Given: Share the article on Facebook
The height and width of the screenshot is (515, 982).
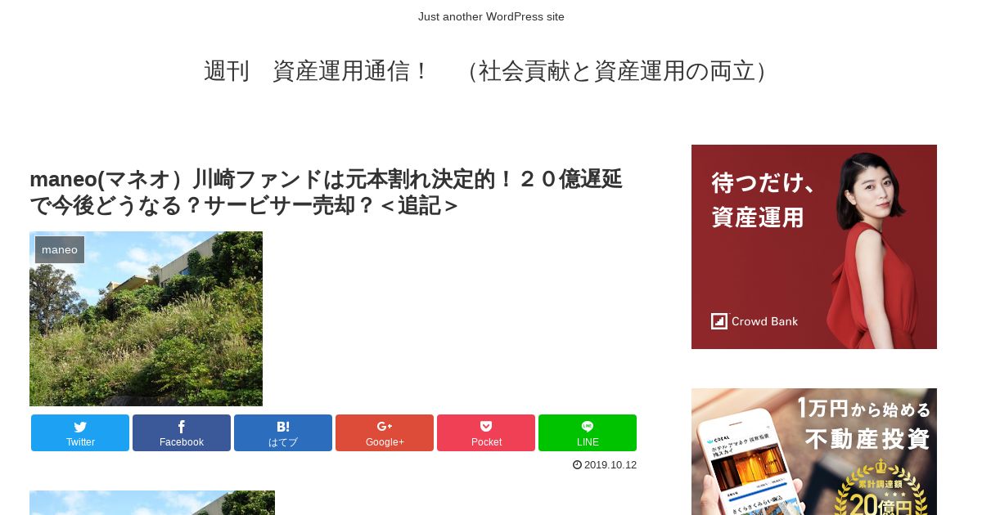Looking at the screenshot, I should (182, 432).
